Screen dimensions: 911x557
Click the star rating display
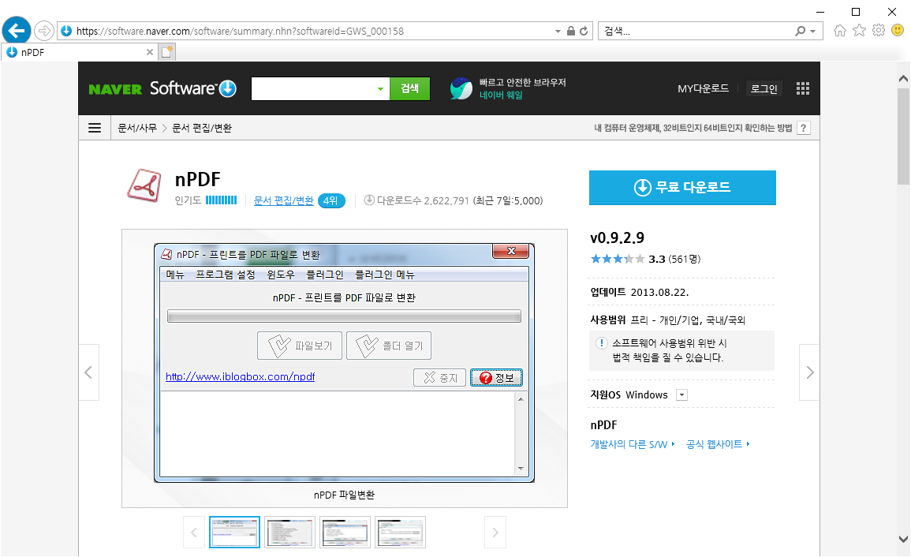click(x=617, y=259)
